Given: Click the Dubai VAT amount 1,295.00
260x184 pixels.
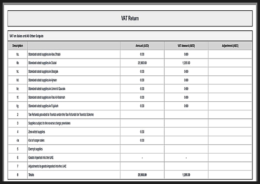Looking at the screenshot, I should point(186,63).
